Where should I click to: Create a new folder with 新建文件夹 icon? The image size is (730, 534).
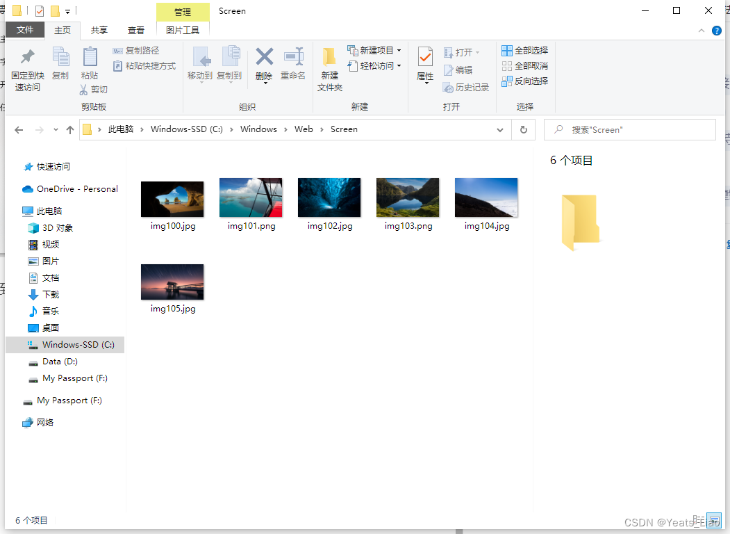point(329,68)
